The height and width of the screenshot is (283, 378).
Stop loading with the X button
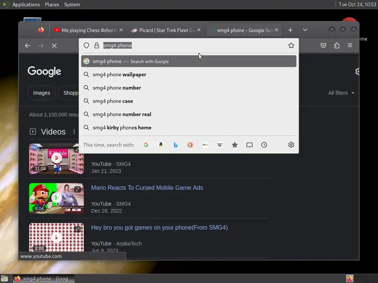(x=54, y=46)
